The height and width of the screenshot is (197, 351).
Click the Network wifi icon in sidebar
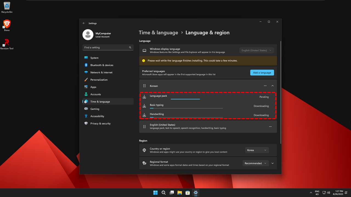coord(86,73)
